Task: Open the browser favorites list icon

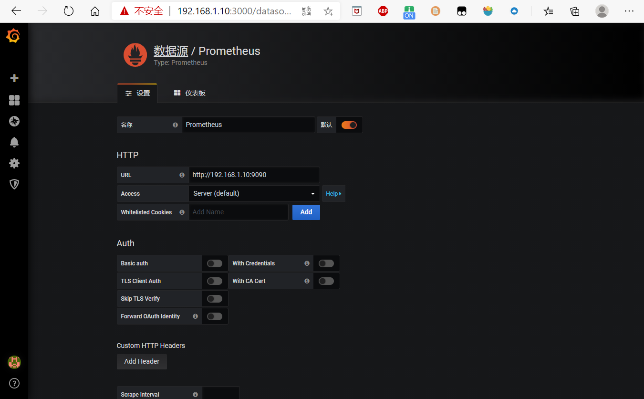Action: pos(549,11)
